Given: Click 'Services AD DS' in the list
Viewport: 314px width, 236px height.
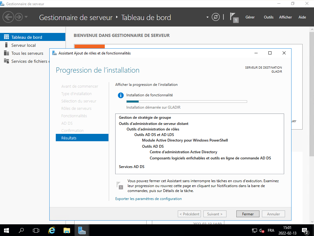Looking at the screenshot, I should pos(132,166).
